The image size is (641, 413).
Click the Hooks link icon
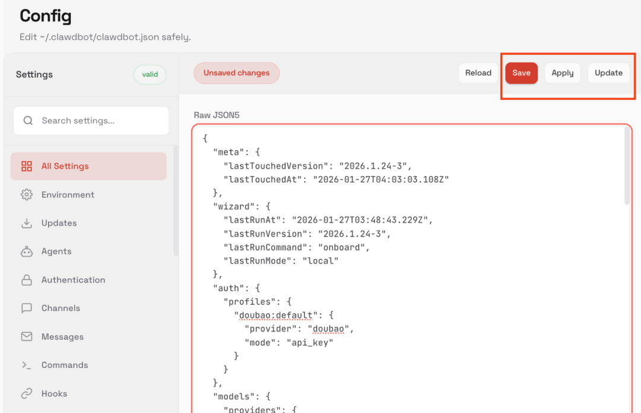pos(27,393)
